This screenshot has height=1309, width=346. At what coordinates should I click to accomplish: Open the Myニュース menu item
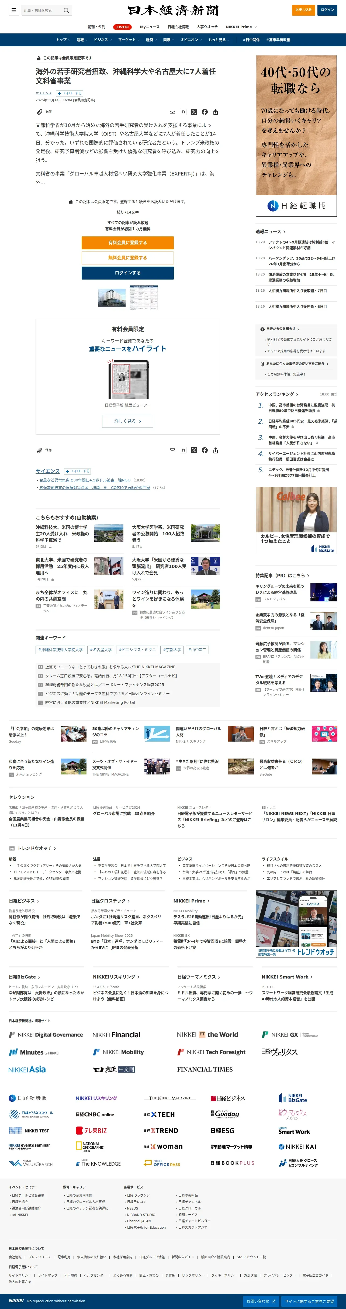[149, 27]
